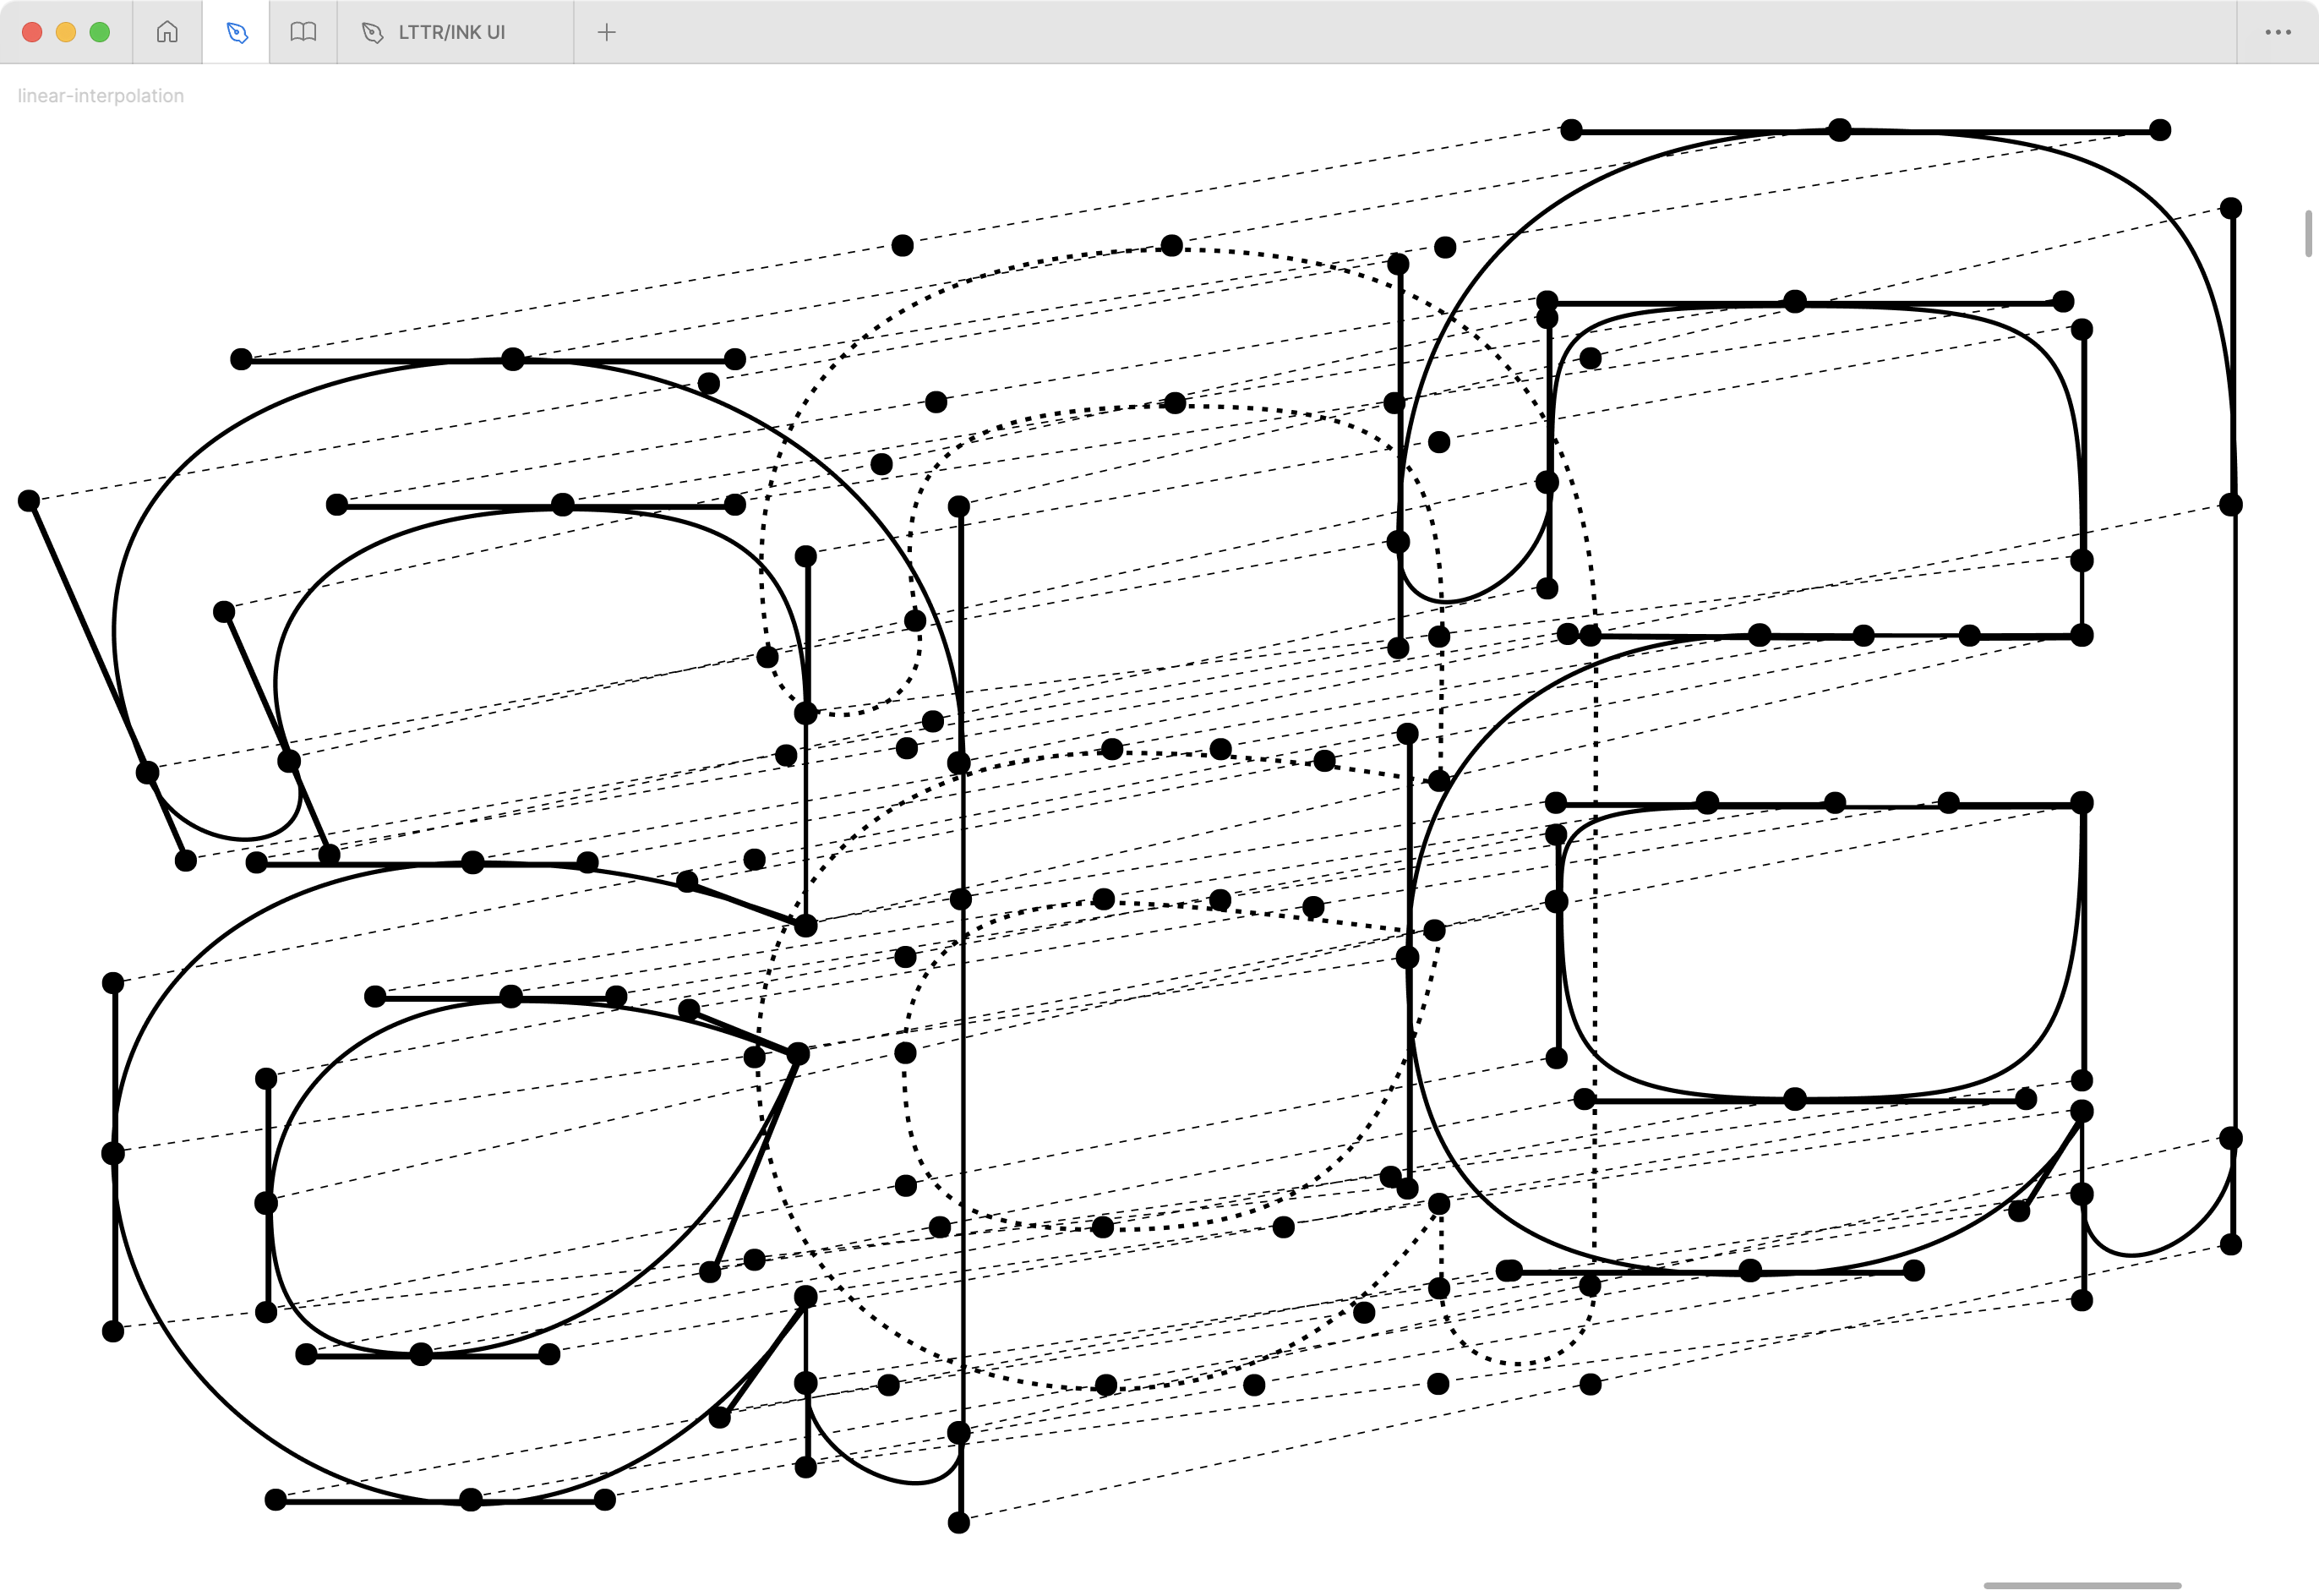Open the three-dot more options menu

[2278, 32]
